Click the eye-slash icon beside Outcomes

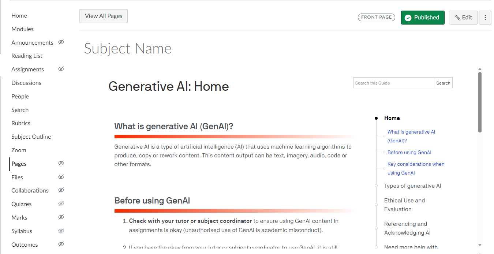click(61, 244)
